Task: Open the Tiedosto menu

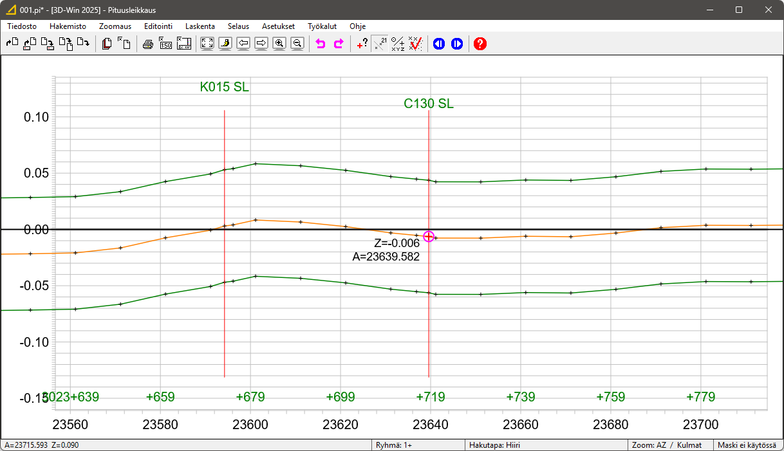Action: click(x=22, y=26)
